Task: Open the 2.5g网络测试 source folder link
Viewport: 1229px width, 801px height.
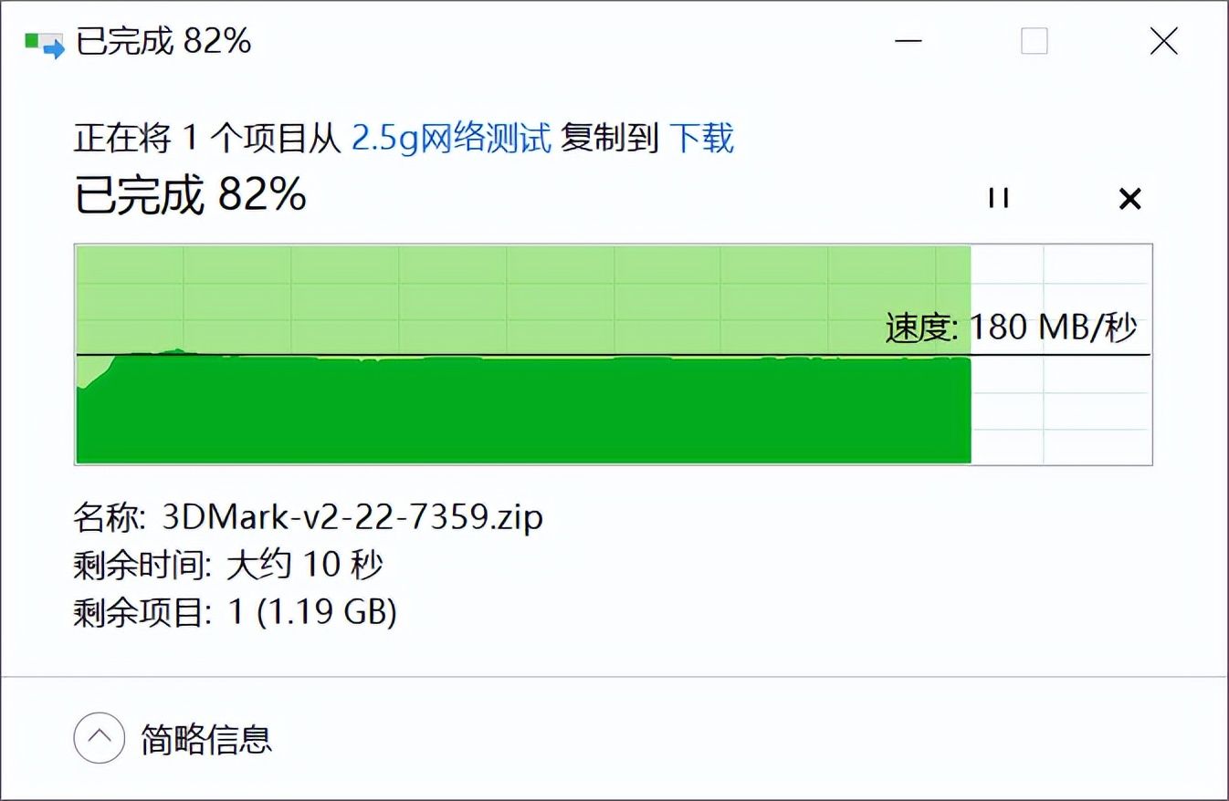Action: tap(452, 138)
